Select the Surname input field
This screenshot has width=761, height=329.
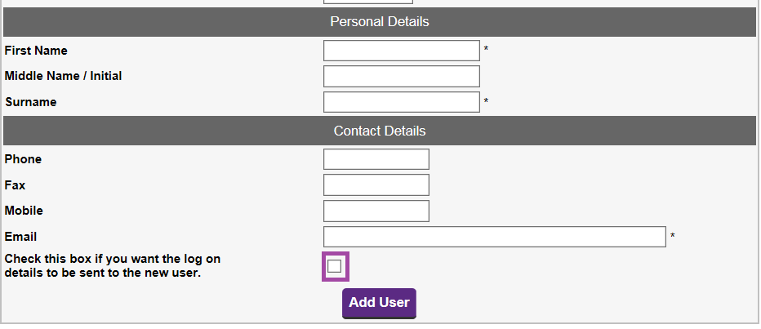[401, 102]
